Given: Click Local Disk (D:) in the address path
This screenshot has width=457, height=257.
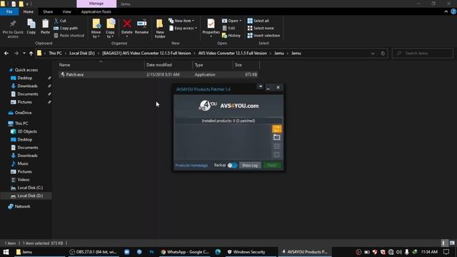Looking at the screenshot, I should 82,54.
